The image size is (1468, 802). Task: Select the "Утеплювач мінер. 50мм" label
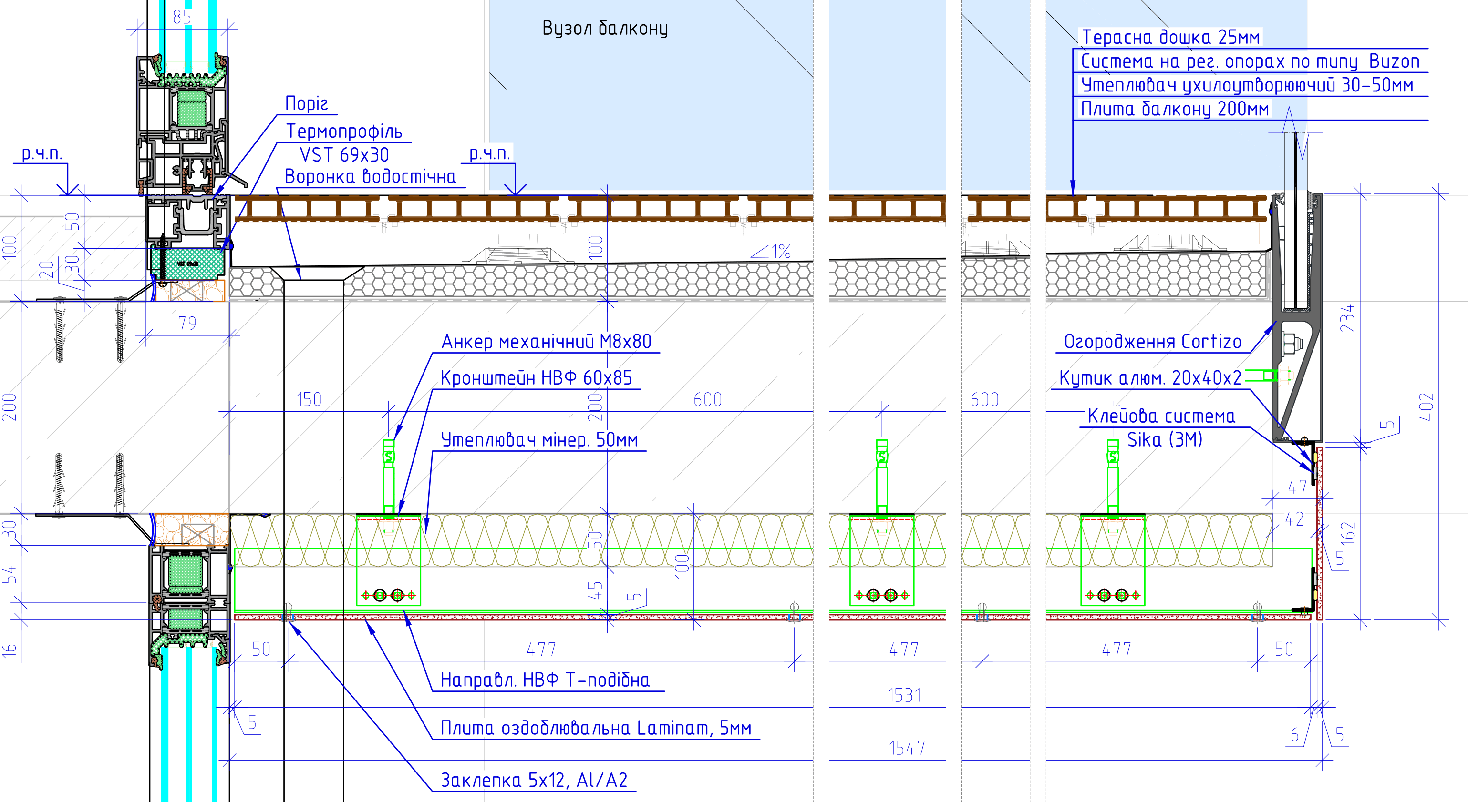tap(539, 440)
